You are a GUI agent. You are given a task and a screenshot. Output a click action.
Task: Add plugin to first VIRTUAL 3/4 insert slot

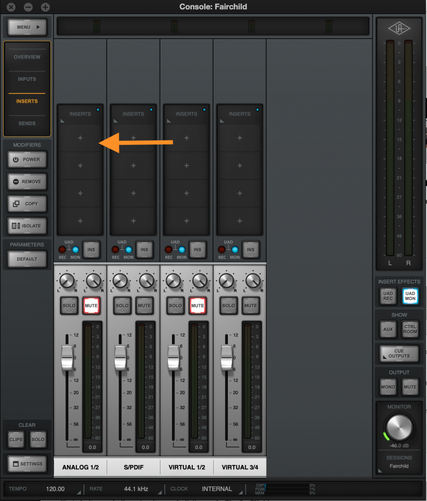tap(239, 138)
